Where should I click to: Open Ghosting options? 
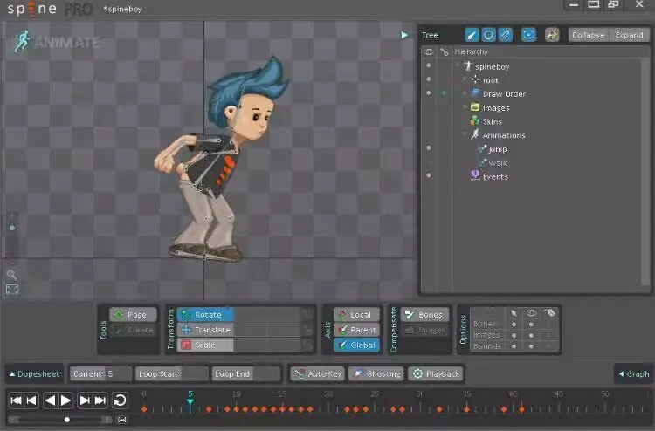pos(376,373)
